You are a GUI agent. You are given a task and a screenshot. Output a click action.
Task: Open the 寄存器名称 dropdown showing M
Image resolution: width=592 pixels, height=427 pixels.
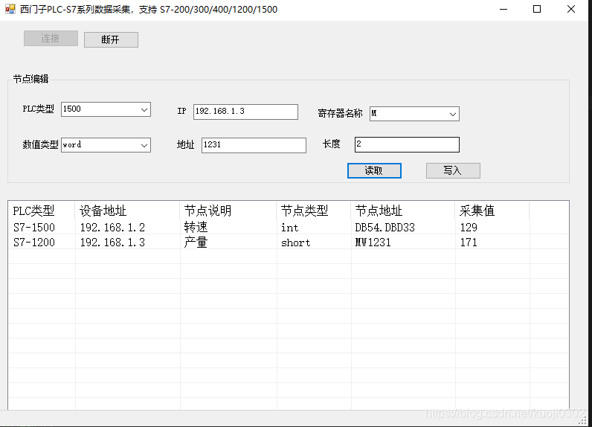414,114
